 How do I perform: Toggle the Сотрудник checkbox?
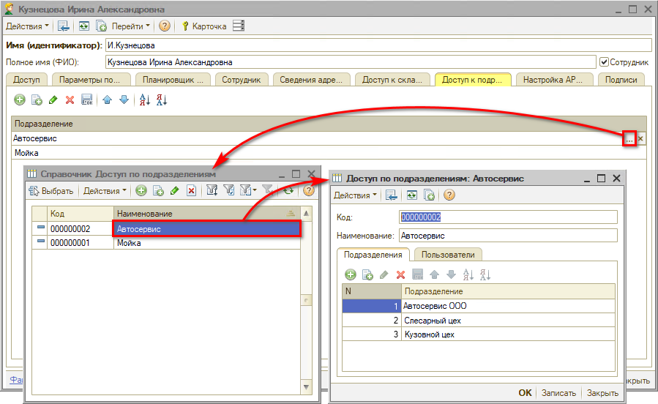pos(604,62)
